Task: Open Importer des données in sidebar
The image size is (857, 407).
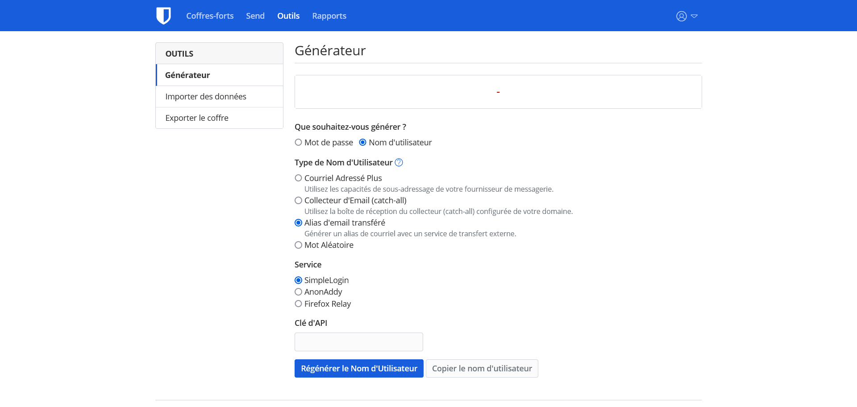Action: 206,97
